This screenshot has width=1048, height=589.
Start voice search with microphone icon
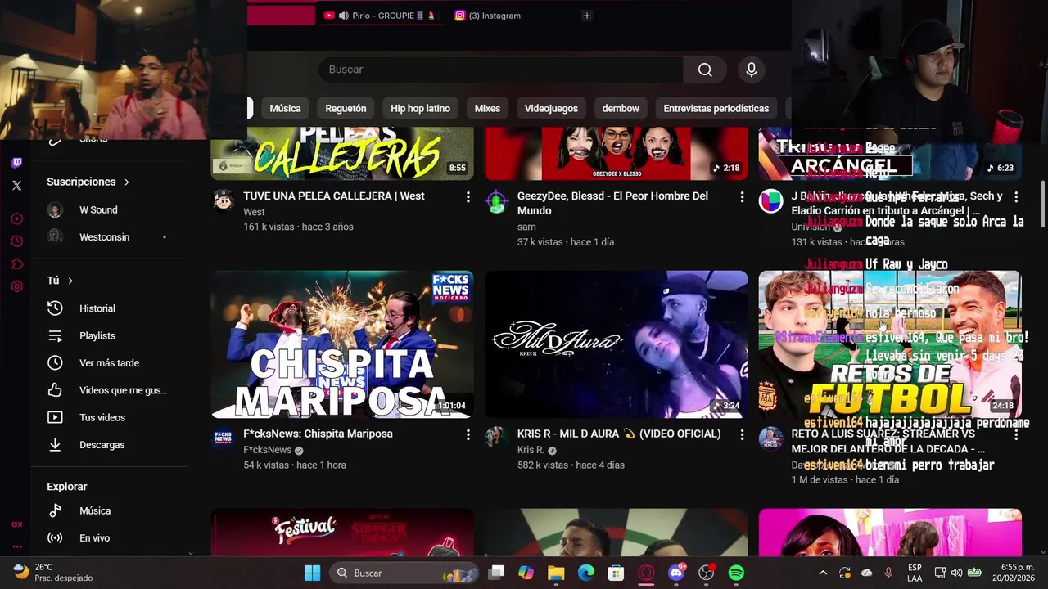click(752, 70)
